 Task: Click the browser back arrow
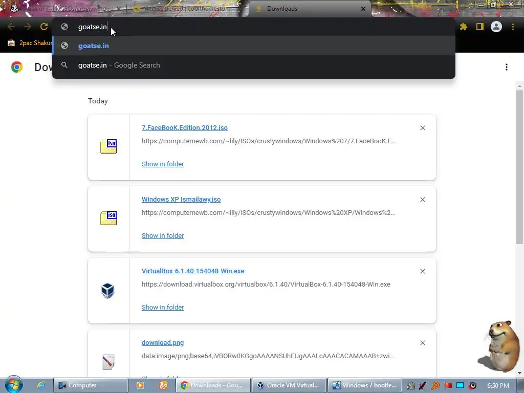[x=11, y=27]
